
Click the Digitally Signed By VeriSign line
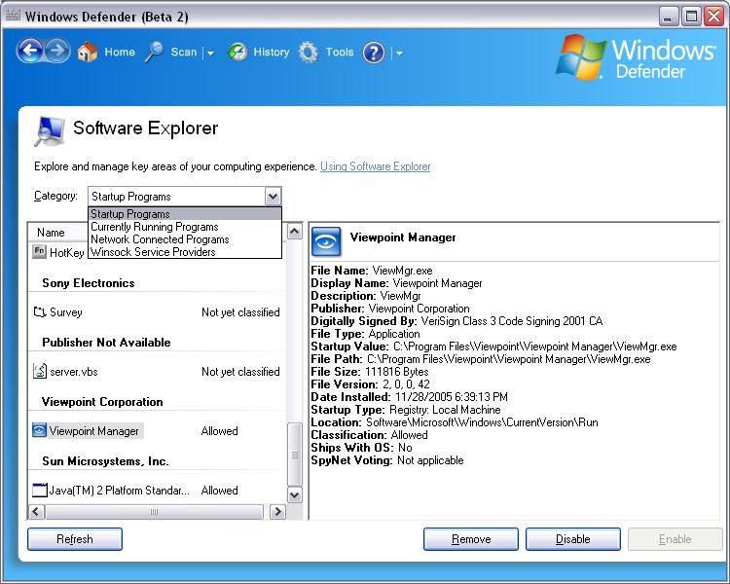tap(456, 321)
